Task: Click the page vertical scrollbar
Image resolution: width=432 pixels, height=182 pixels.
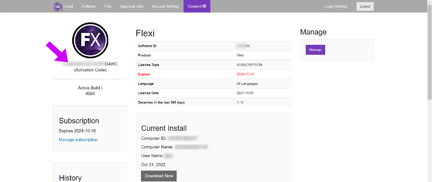Action: [430, 91]
